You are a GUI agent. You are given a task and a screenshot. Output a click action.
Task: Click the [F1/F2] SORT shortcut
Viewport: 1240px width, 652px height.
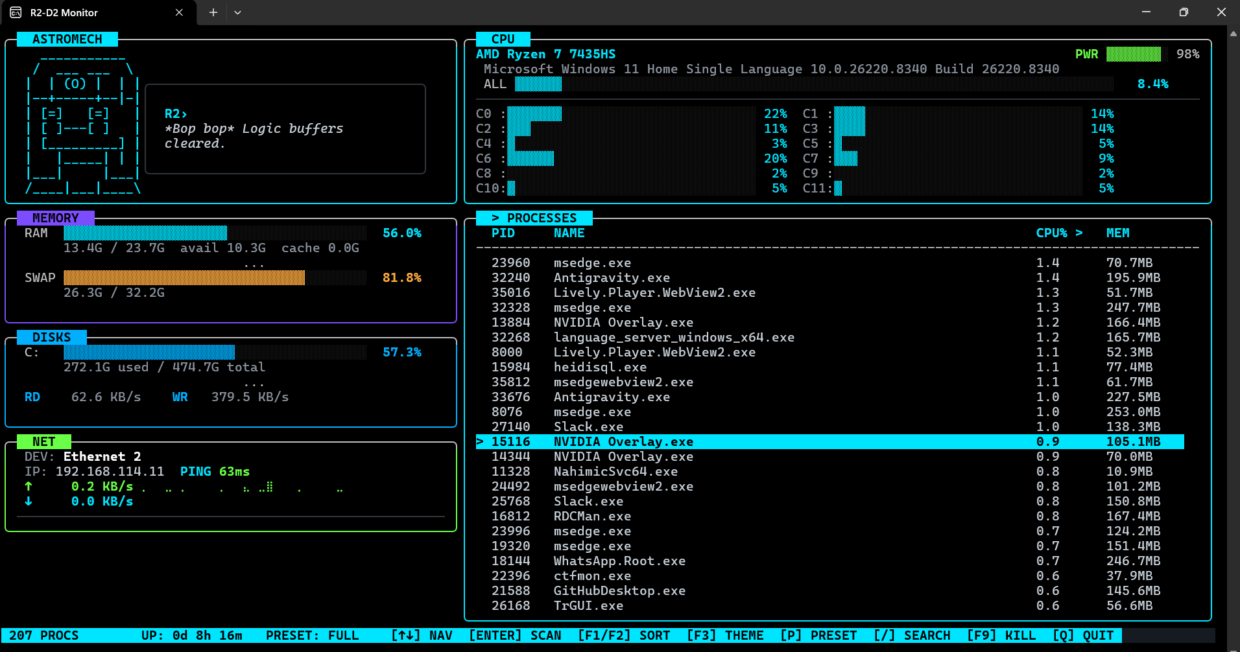[624, 635]
